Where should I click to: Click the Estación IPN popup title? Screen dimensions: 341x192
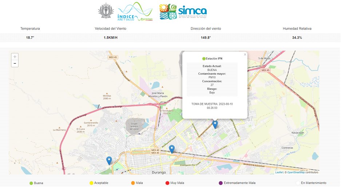coord(214,59)
